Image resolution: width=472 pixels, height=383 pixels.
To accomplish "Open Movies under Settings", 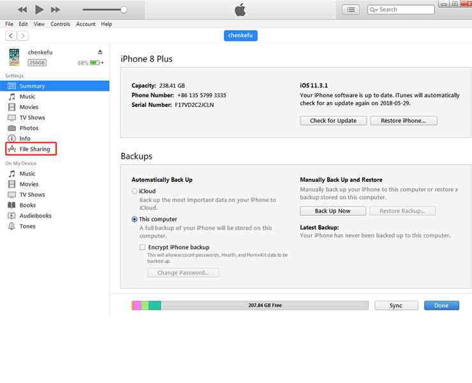I will click(x=29, y=107).
